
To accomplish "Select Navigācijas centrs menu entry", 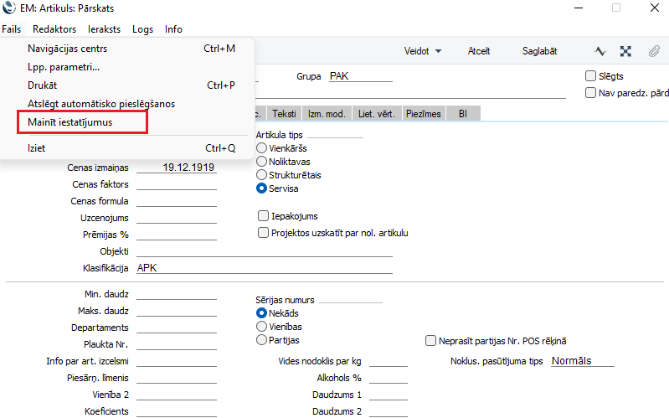I will point(67,49).
